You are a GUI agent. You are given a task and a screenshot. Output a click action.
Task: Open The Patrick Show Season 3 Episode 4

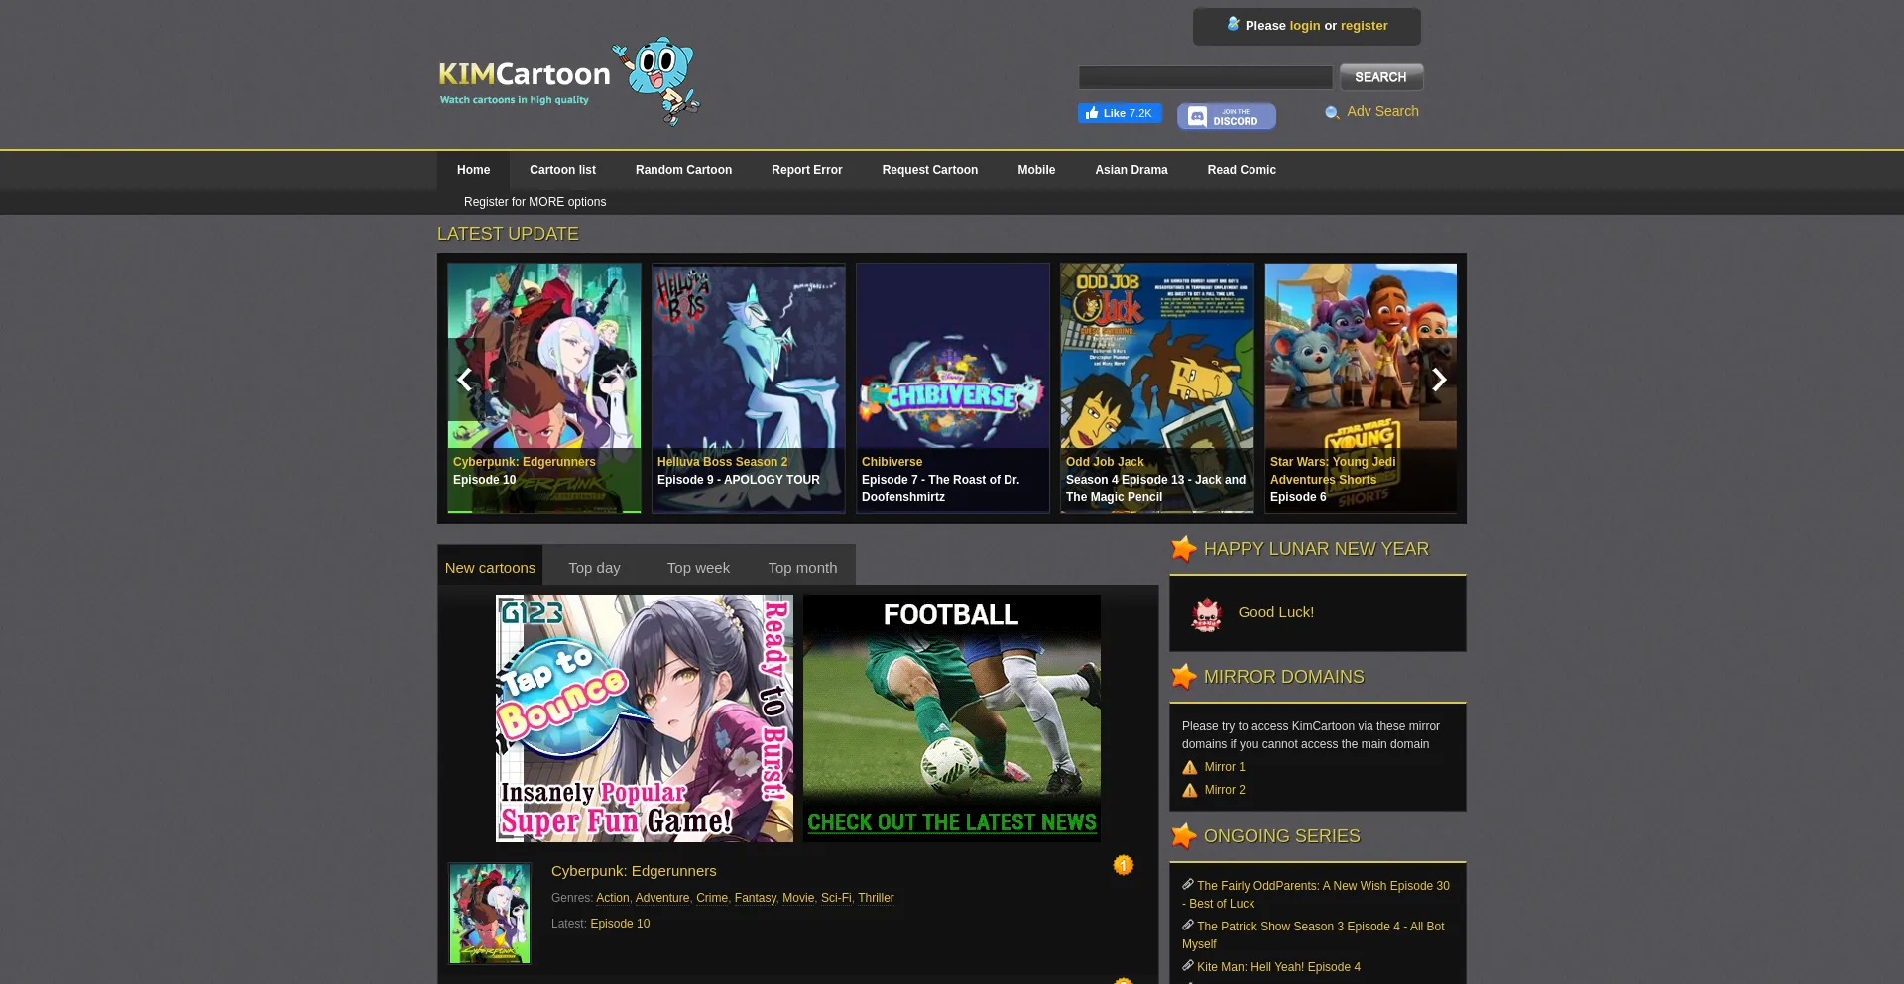point(1313,935)
